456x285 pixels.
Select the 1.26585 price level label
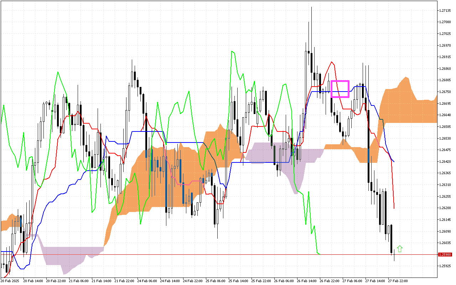click(x=446, y=127)
